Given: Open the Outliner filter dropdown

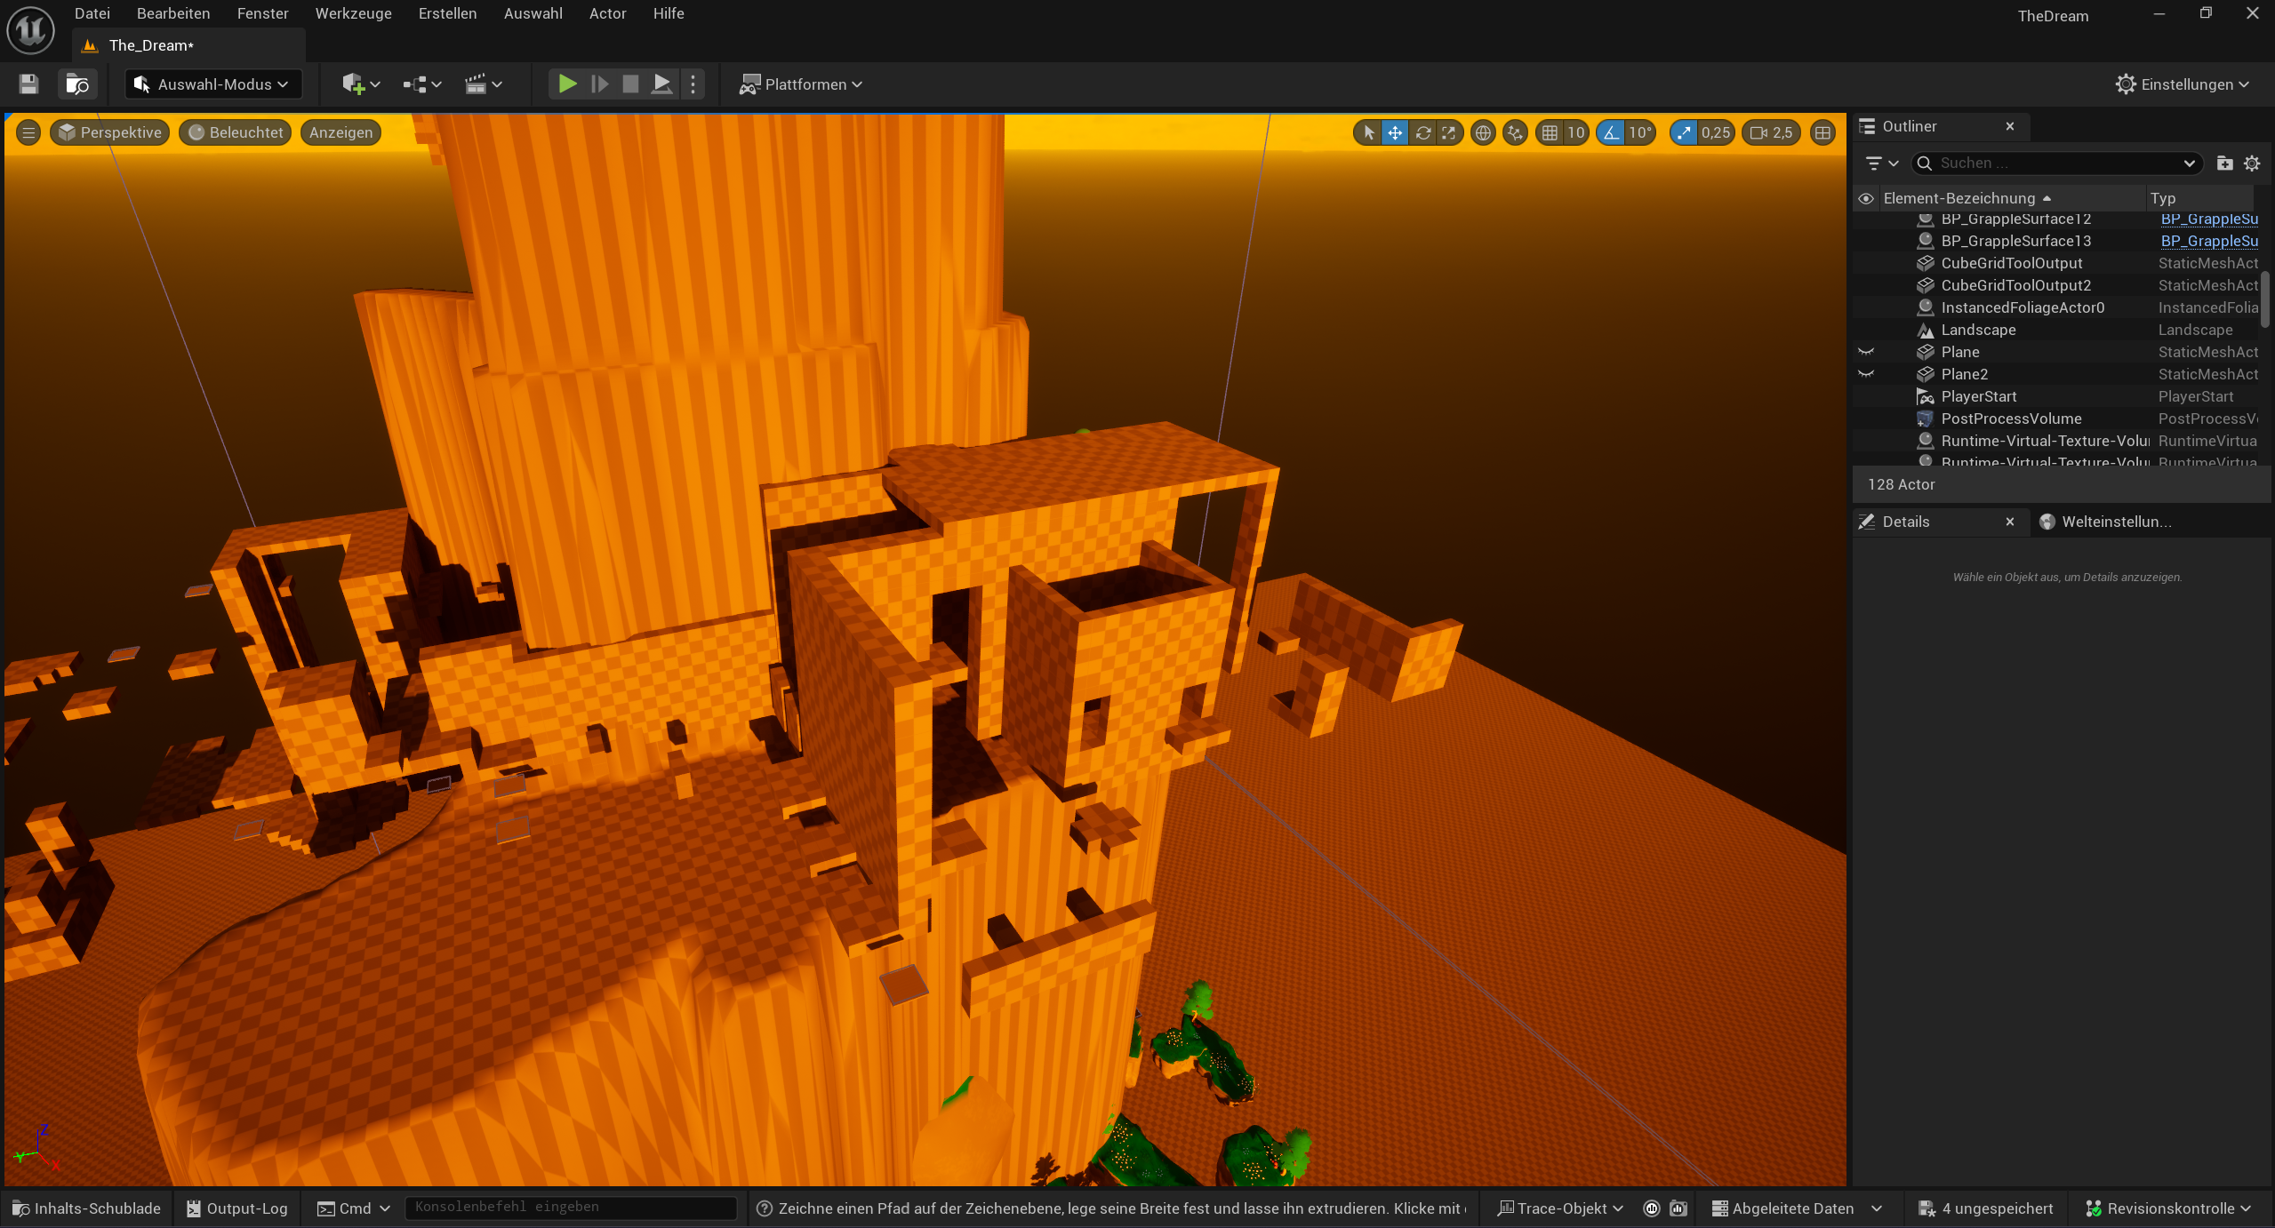Looking at the screenshot, I should 1882,163.
